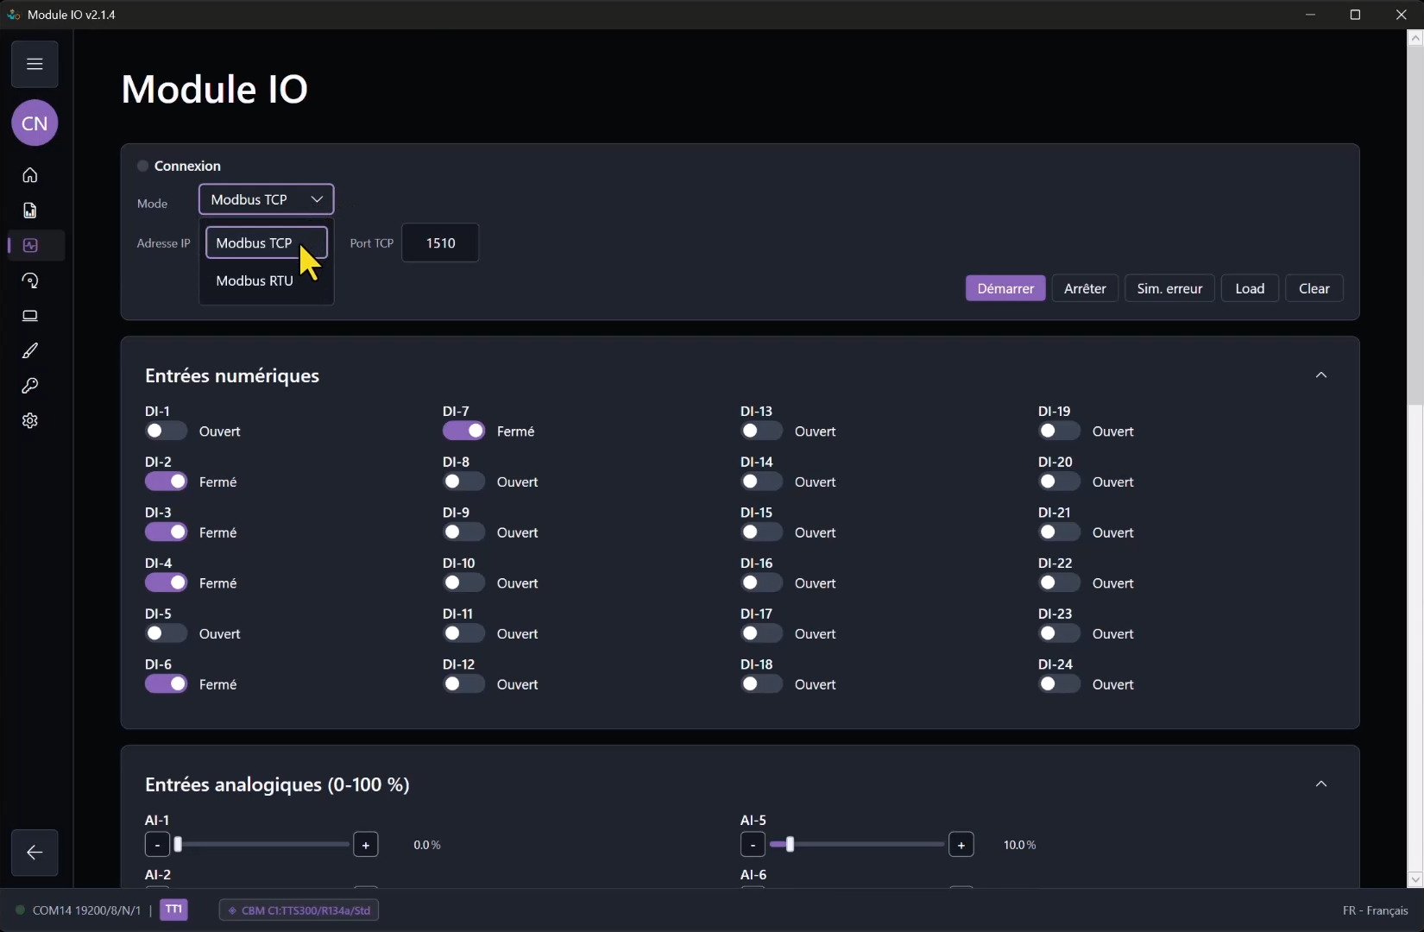Viewport: 1424px width, 932px height.
Task: Toggle the DI-1 digital input switch
Action: pos(166,431)
